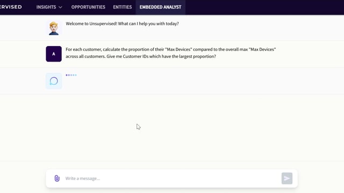Click the purple user avatar labeled A
Image resolution: width=344 pixels, height=193 pixels.
(x=54, y=54)
